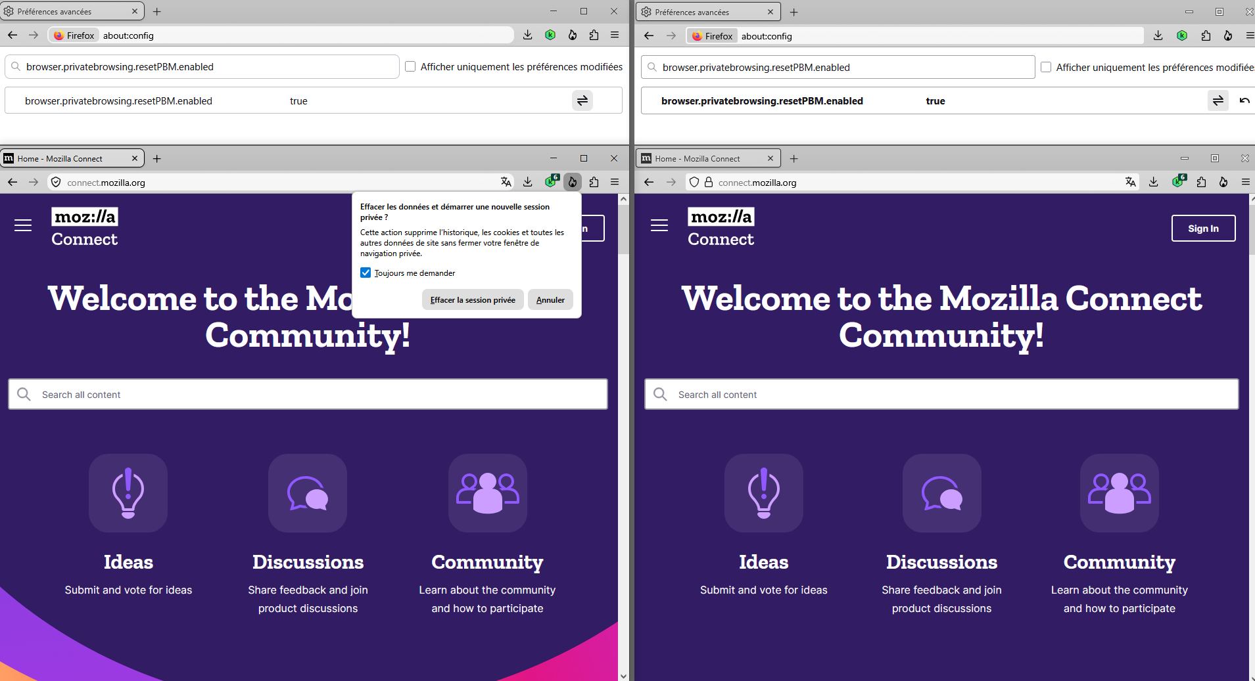This screenshot has width=1255, height=681.
Task: Click the Sign In button
Action: tap(1203, 229)
